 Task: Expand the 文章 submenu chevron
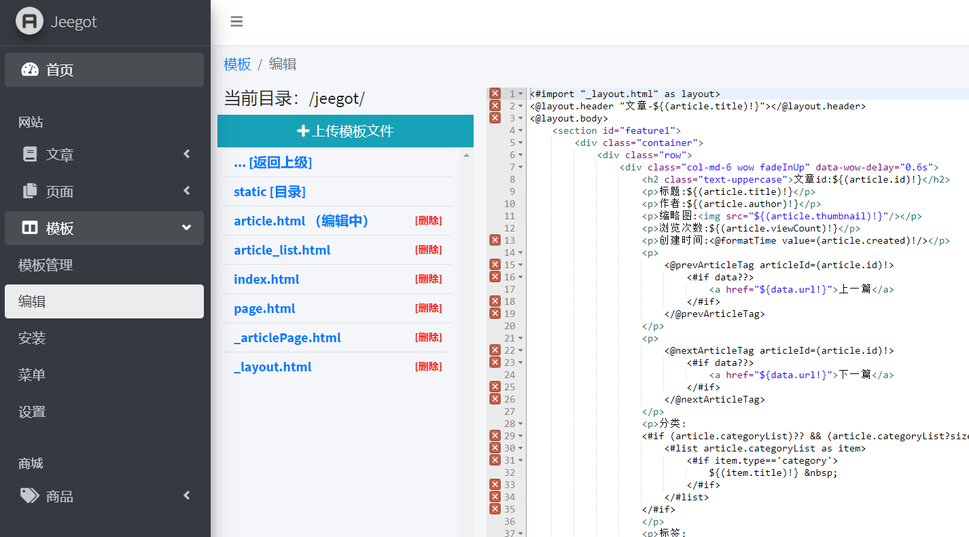187,154
